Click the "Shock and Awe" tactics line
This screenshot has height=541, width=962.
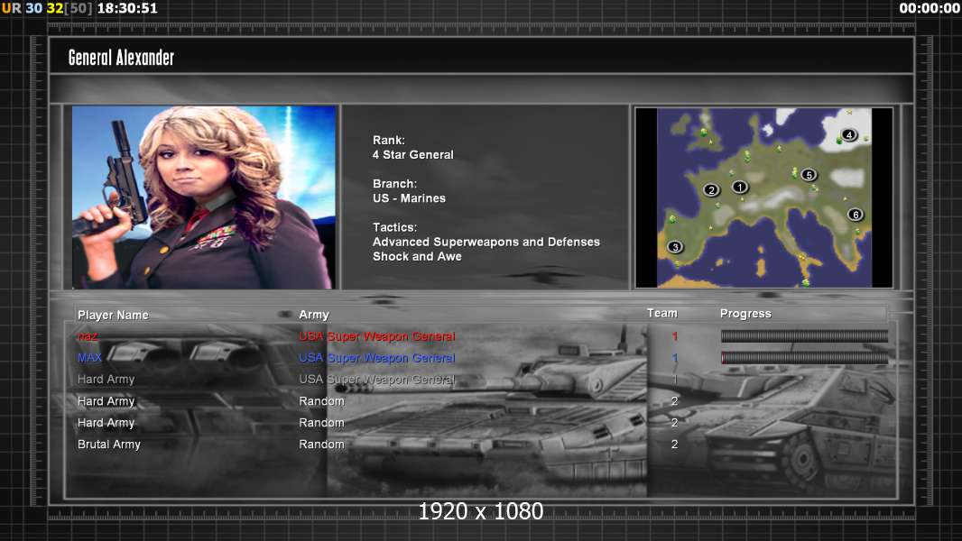(x=417, y=257)
